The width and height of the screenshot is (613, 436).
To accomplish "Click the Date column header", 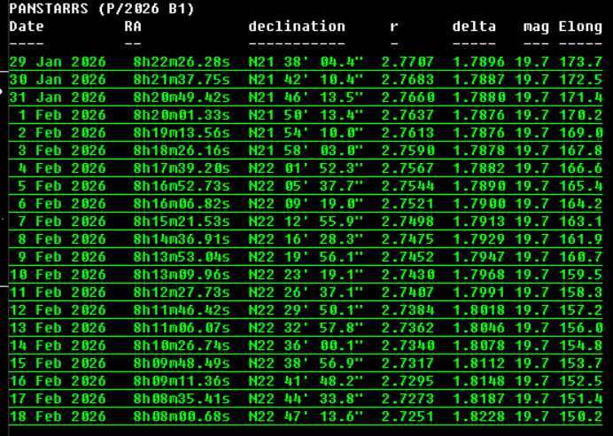I will coord(27,27).
